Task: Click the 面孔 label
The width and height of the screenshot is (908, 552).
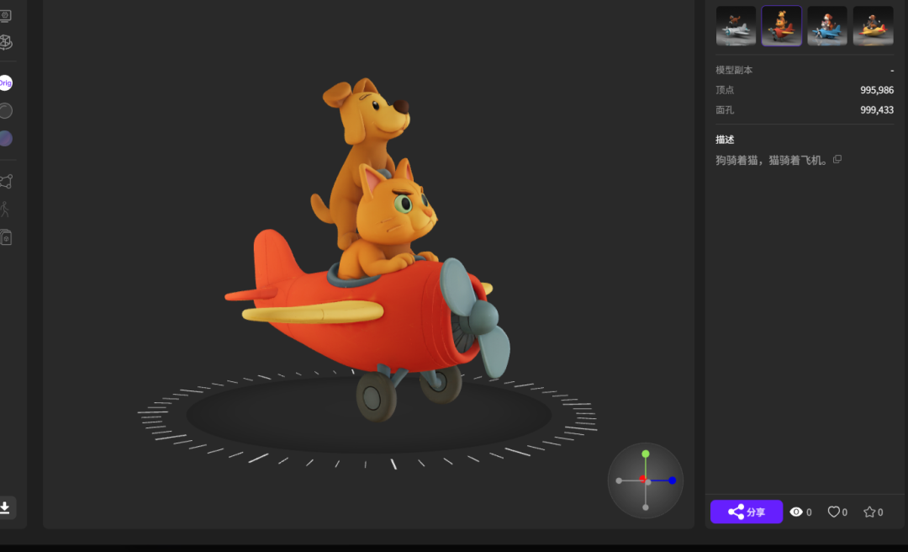Action: click(725, 110)
